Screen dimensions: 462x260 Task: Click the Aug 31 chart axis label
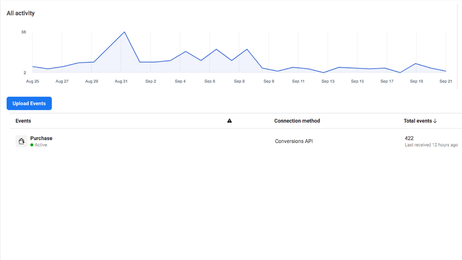121,81
